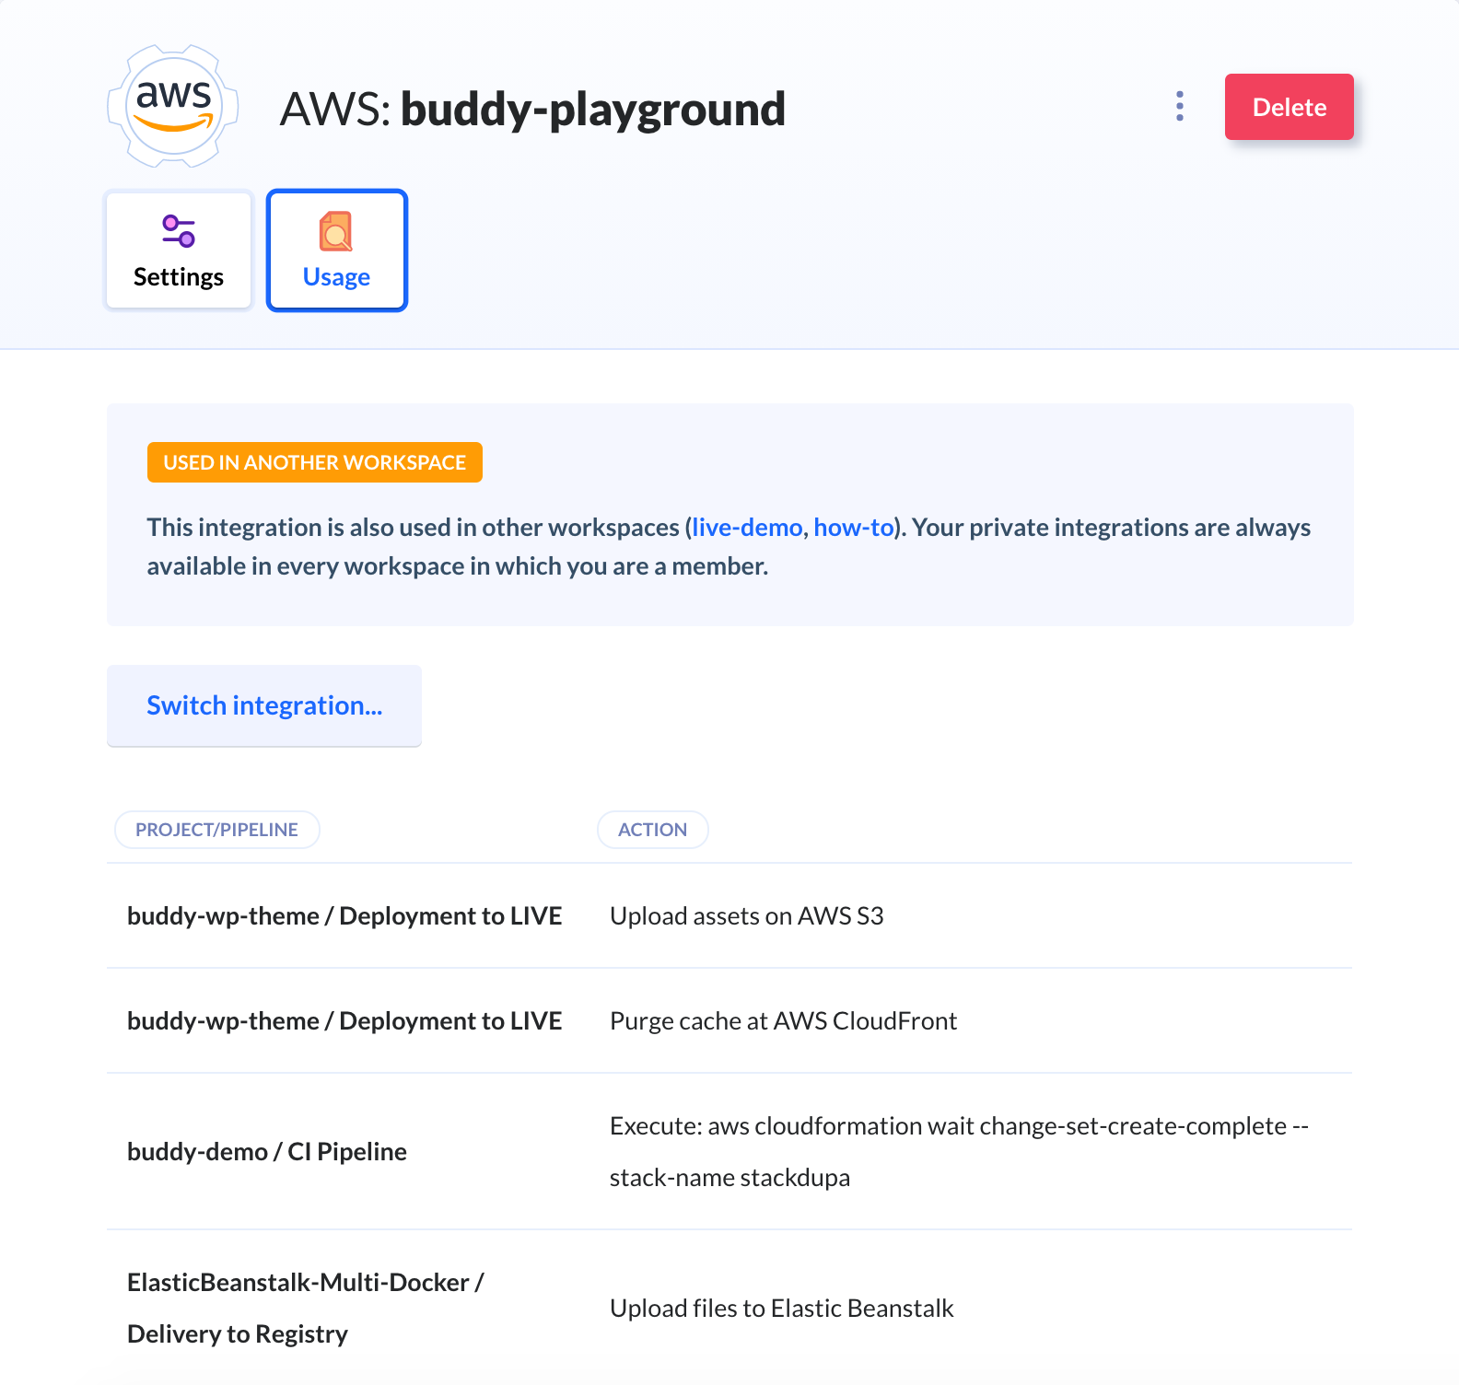Click the ACTION column header
The width and height of the screenshot is (1459, 1385).
click(x=652, y=830)
